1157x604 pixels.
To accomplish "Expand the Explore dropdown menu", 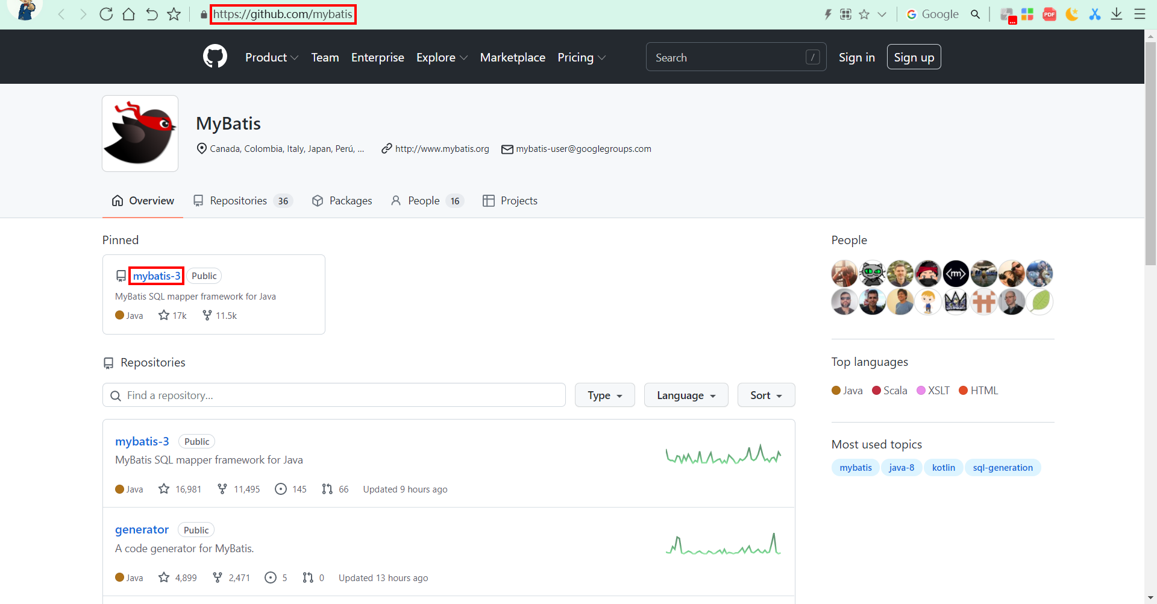I will 442,57.
